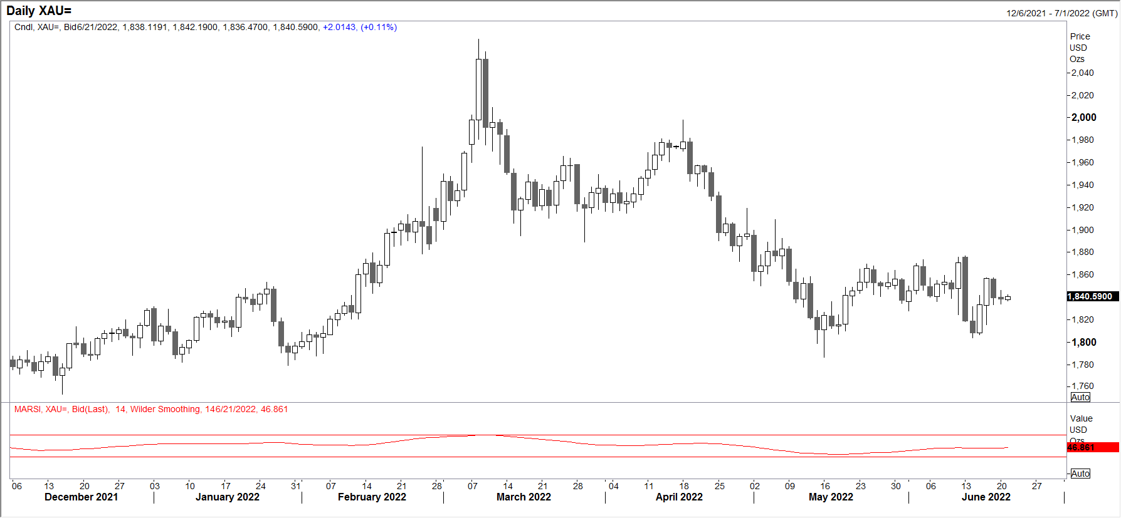Click the June 2022 month label
Image resolution: width=1121 pixels, height=518 pixels.
click(x=986, y=497)
